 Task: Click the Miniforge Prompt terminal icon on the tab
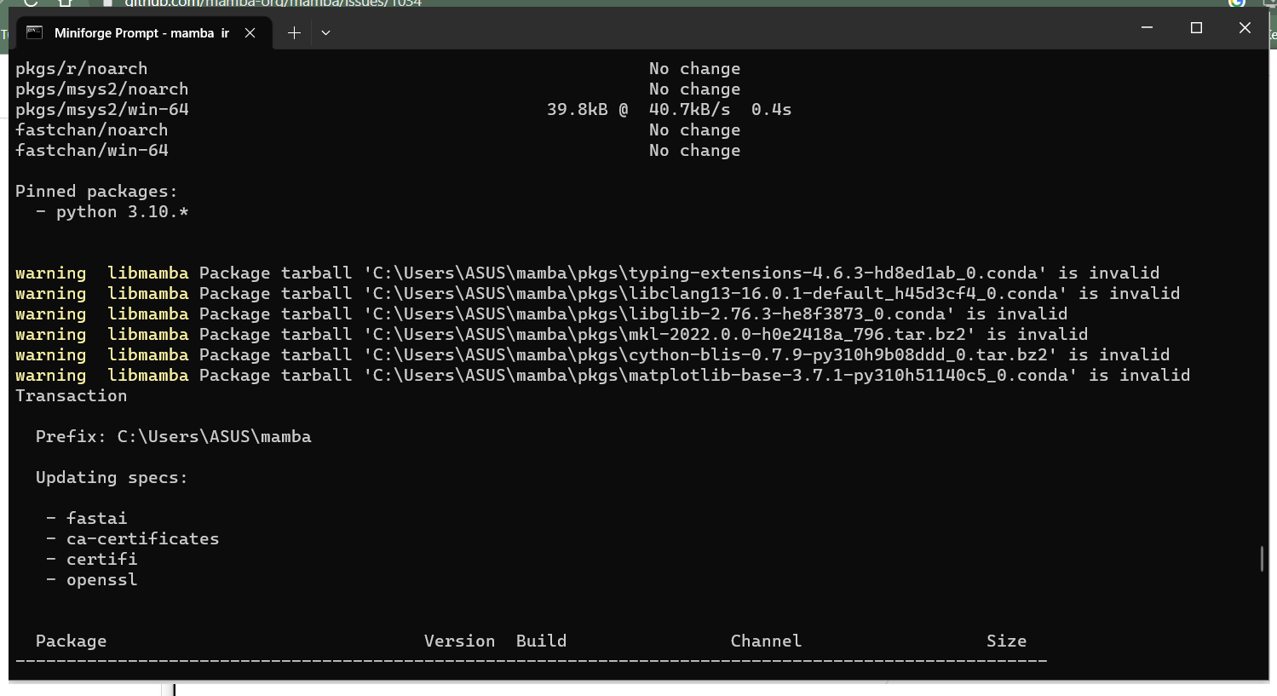point(35,32)
